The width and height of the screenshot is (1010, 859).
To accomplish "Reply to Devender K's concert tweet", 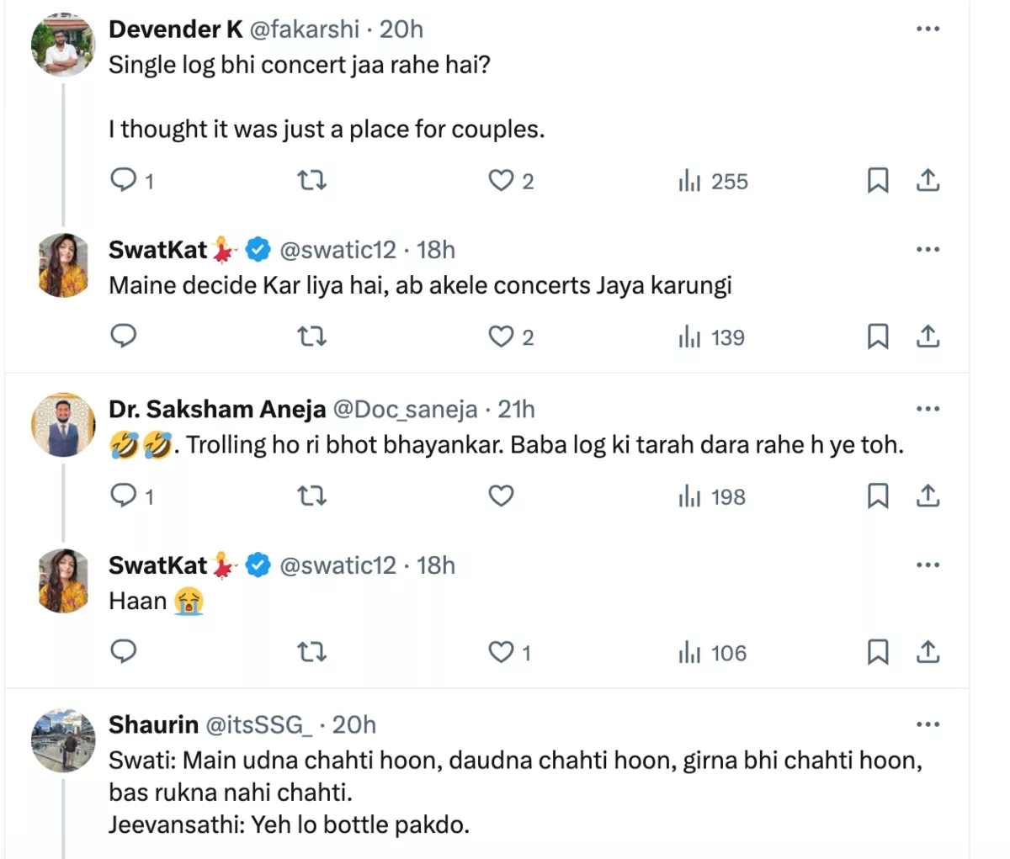I will point(124,180).
